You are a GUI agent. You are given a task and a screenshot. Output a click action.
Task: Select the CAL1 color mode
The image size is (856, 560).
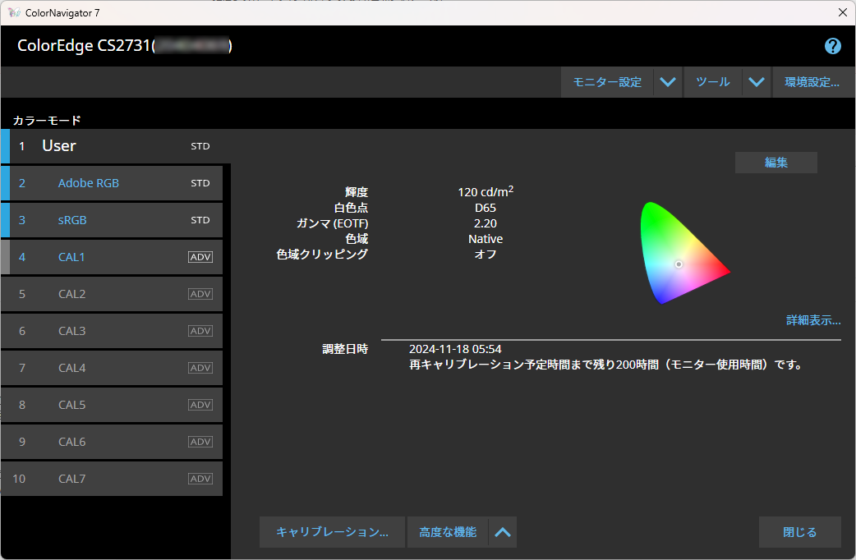coord(71,257)
